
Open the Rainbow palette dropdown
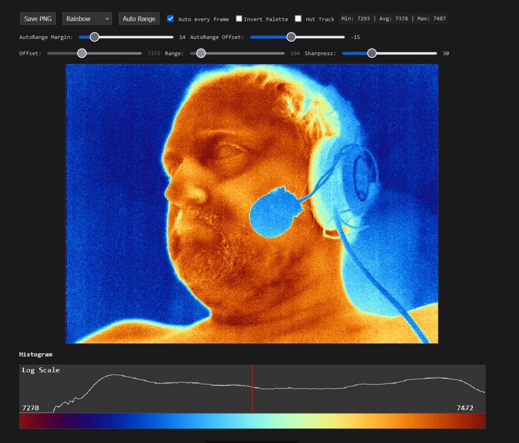point(87,19)
